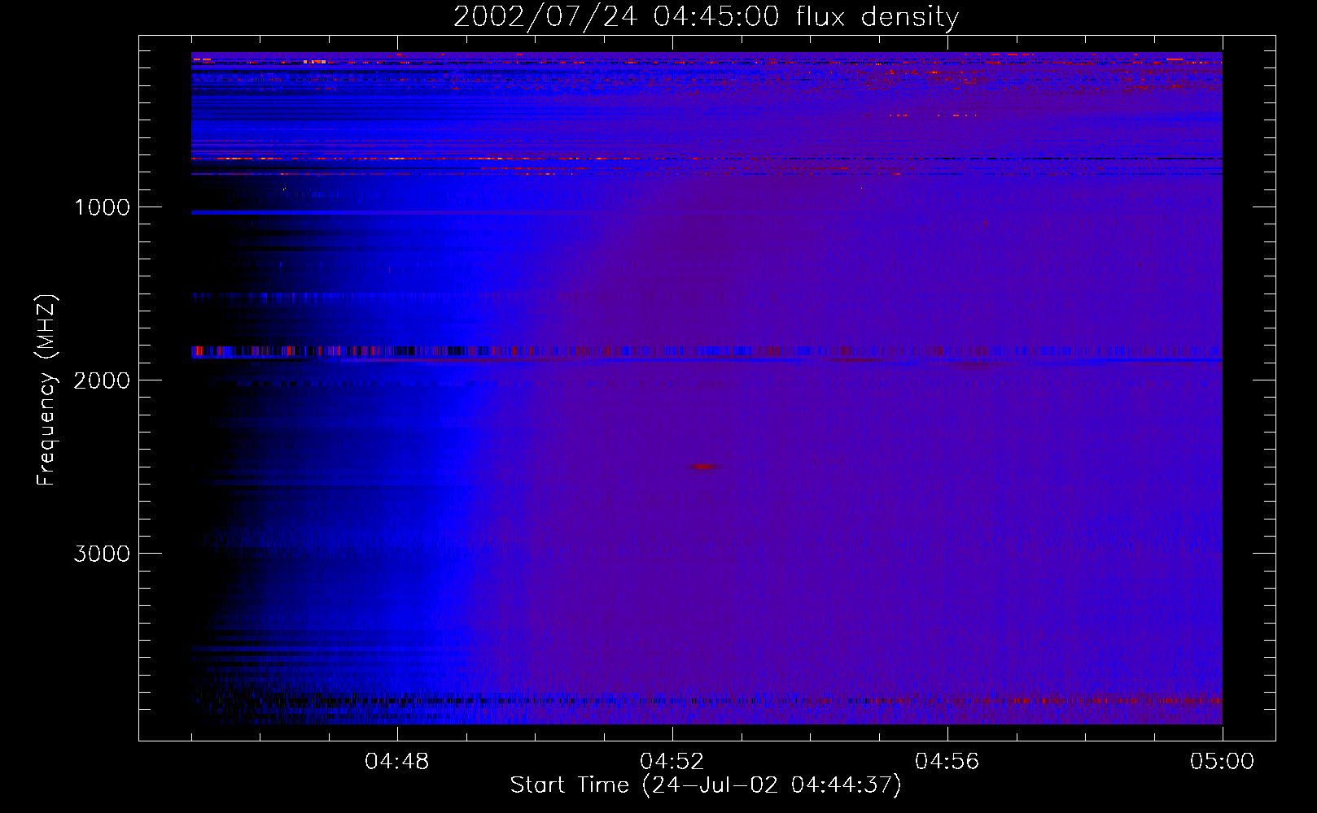Click the dark red burst spot near 2500 MHz
The image size is (1317, 813).
point(703,467)
